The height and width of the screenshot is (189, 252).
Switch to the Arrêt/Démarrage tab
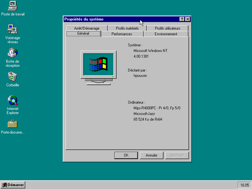(87, 28)
